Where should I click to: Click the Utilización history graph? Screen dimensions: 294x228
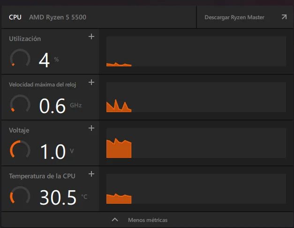click(196, 51)
